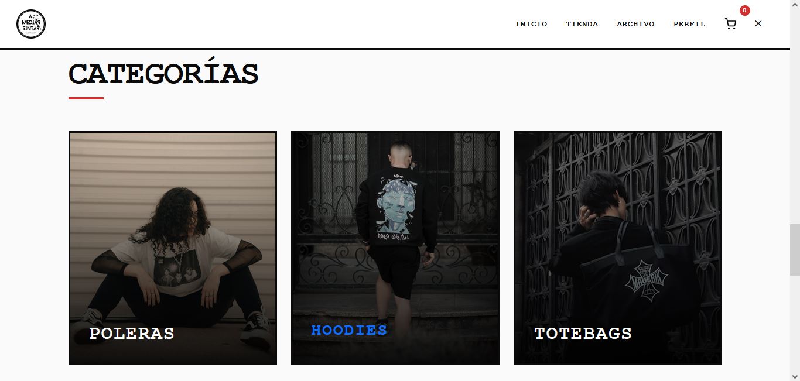This screenshot has width=800, height=381.
Task: Open the shopping cart icon
Action: (730, 24)
